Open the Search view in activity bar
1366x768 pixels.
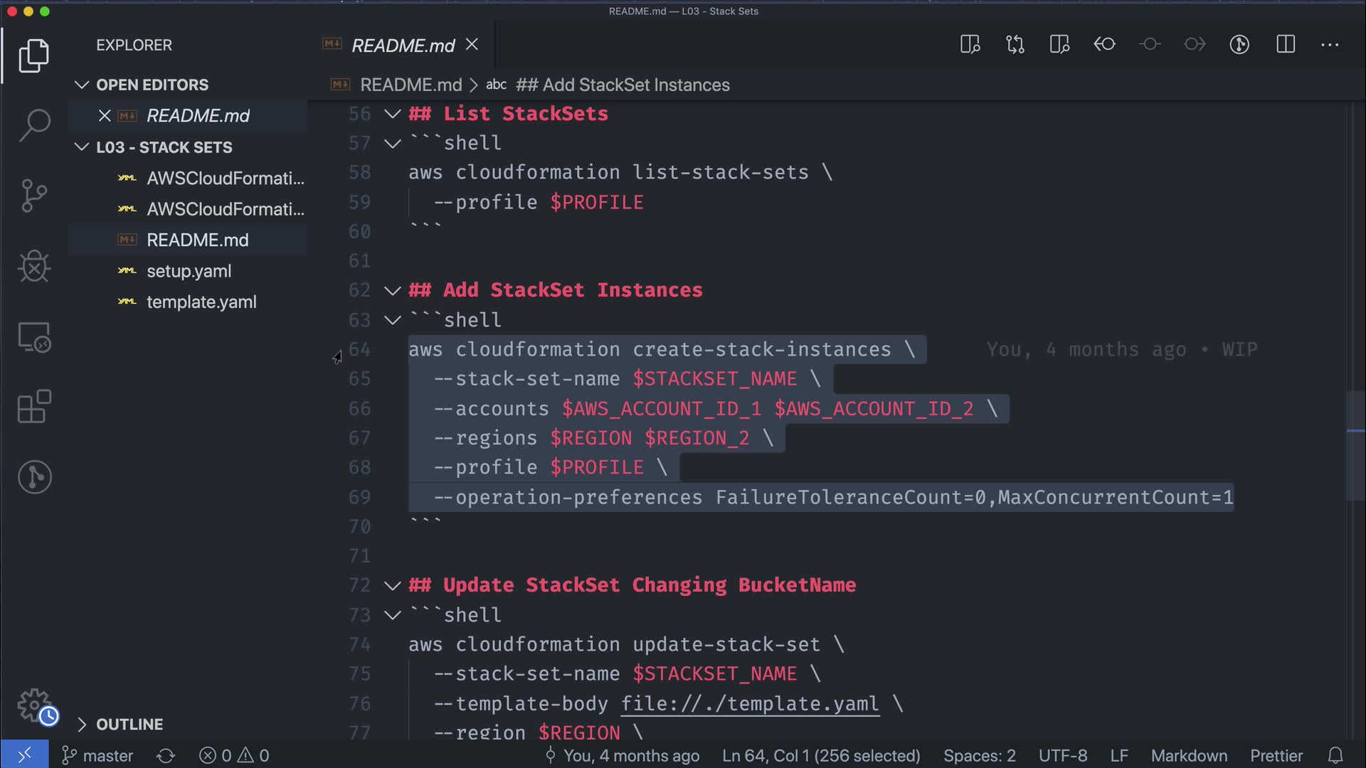coord(34,125)
